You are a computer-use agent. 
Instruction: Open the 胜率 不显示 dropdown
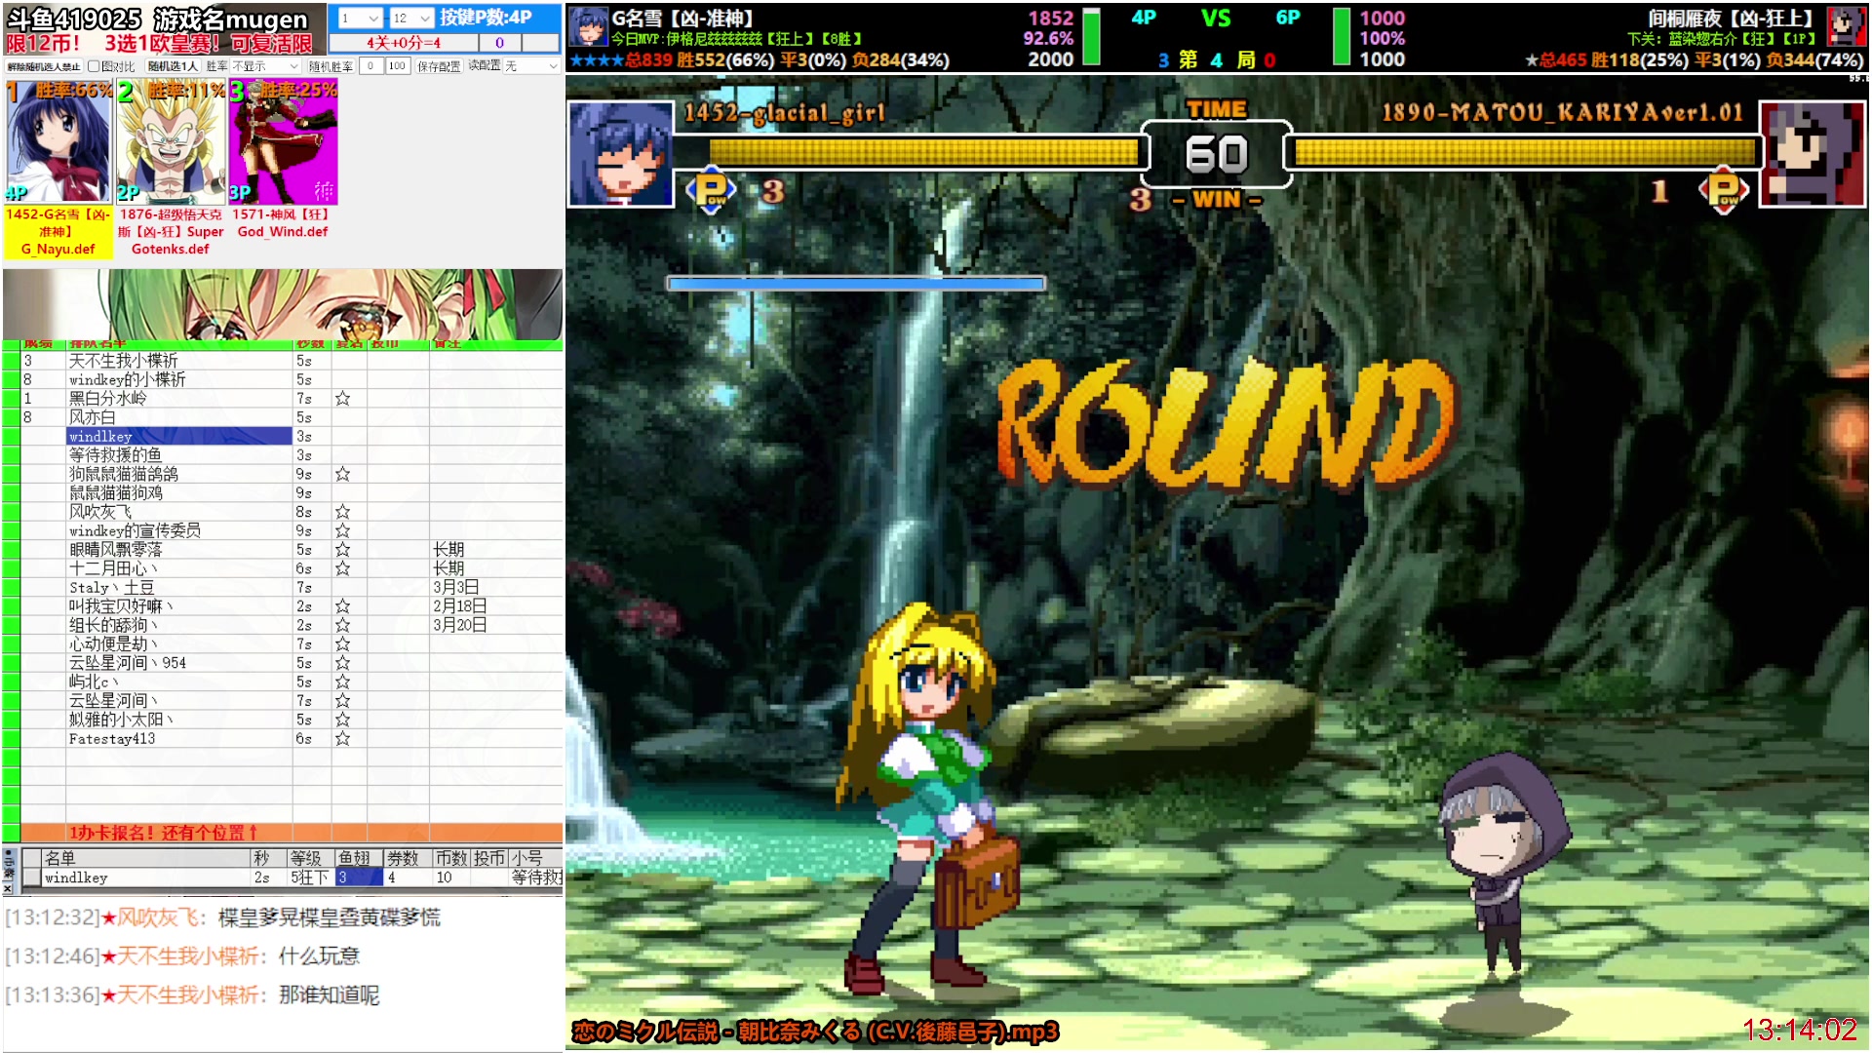tap(265, 66)
